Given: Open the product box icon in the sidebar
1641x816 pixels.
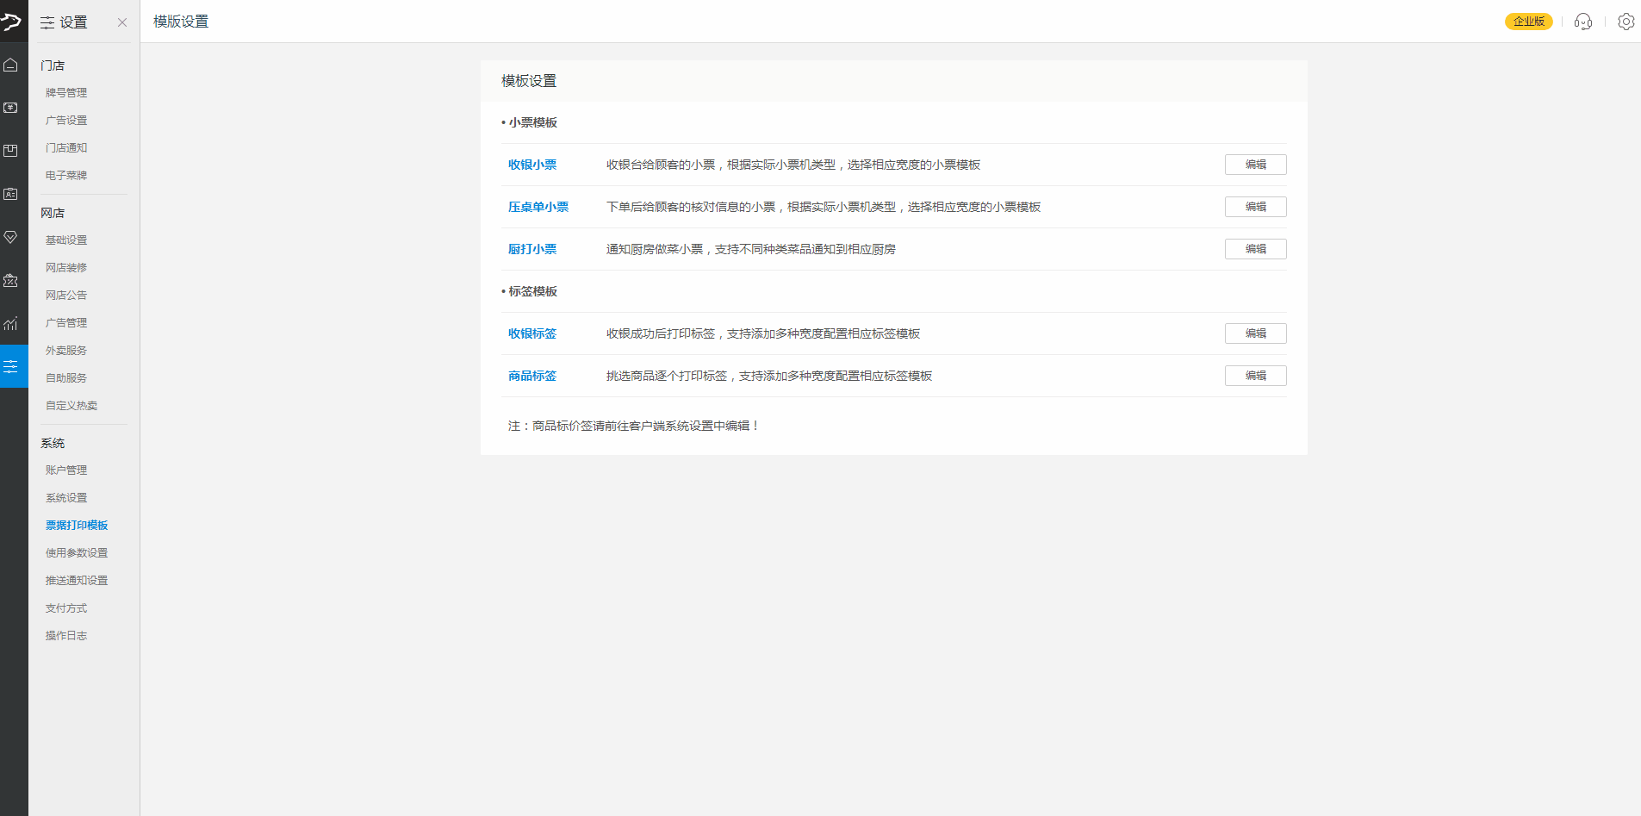Looking at the screenshot, I should click(10, 151).
